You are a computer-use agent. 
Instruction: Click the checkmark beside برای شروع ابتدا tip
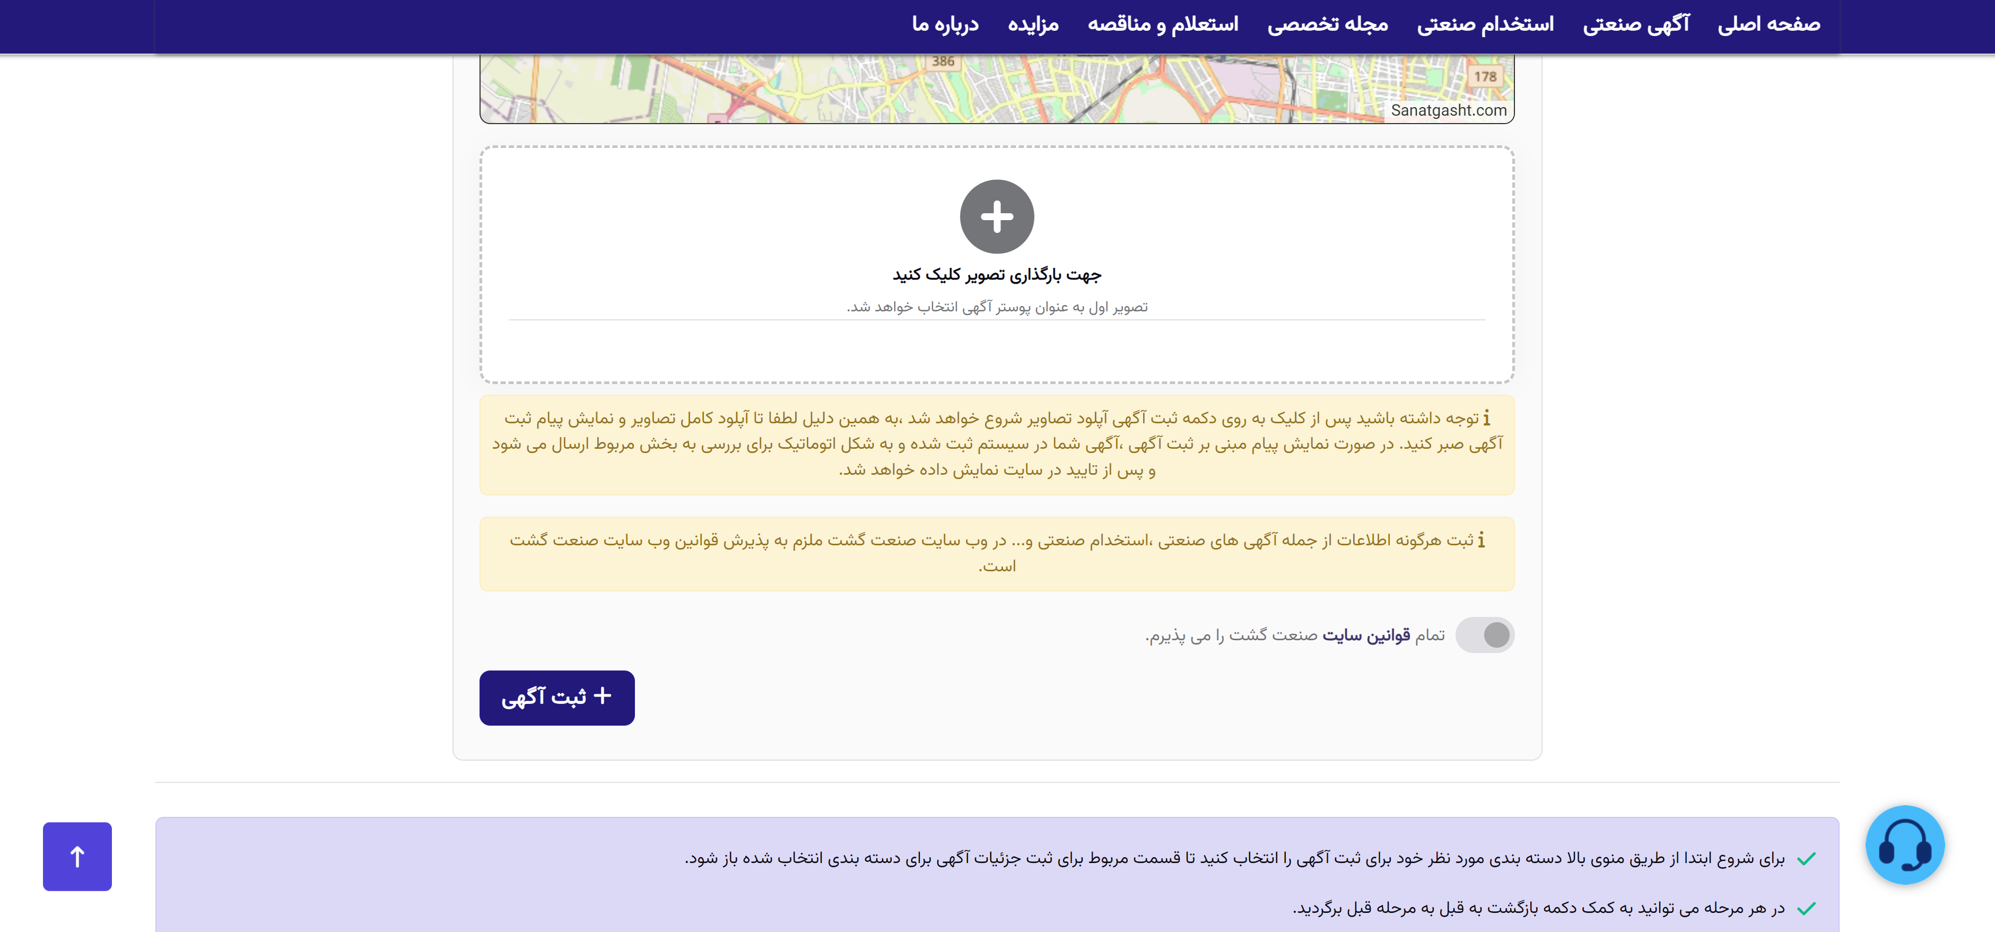1806,859
